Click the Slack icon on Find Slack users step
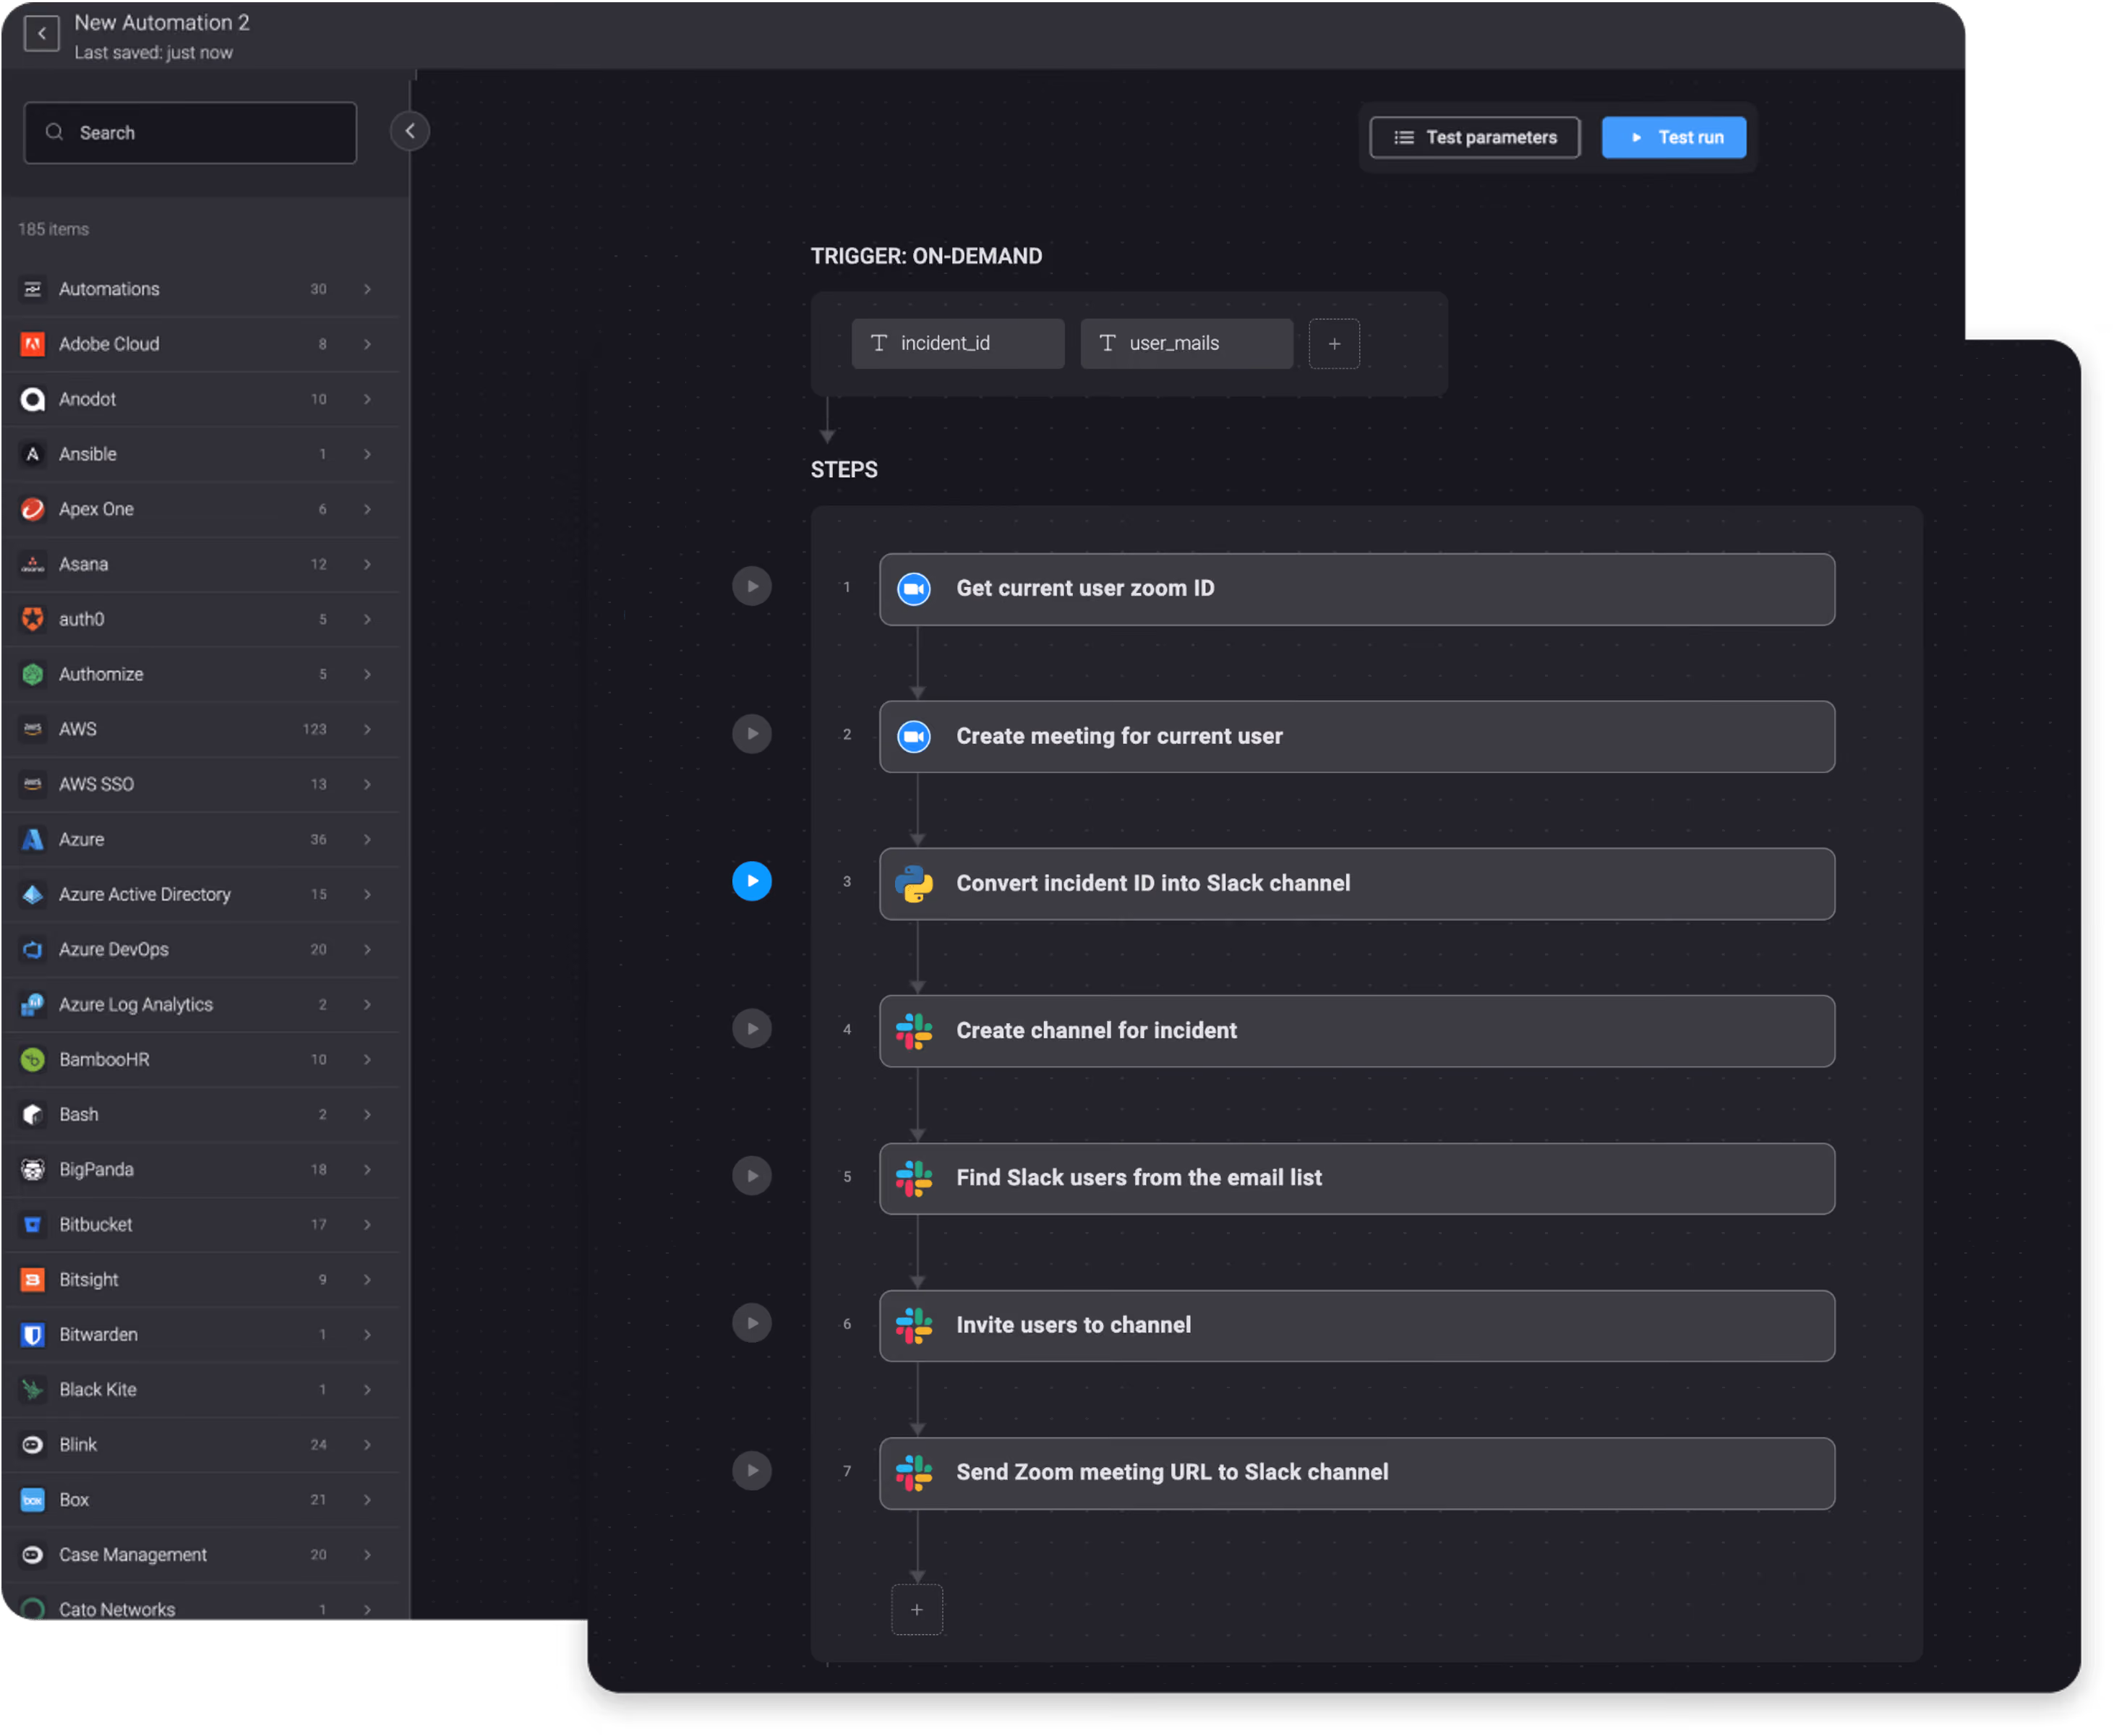This screenshot has width=2114, height=1736. [x=915, y=1180]
